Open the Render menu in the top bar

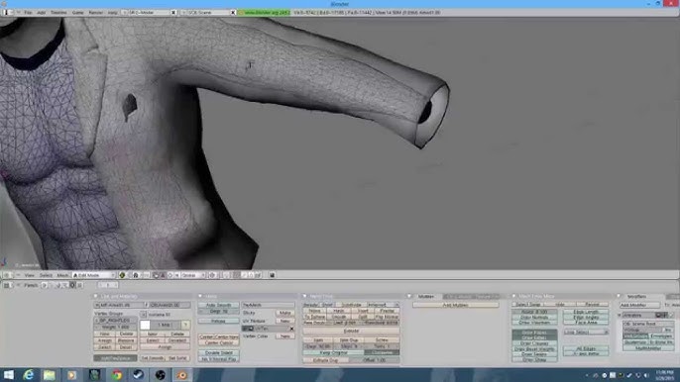96,13
